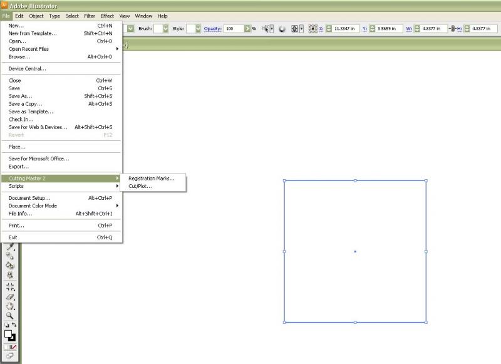Click the X coordinate stepper
The width and height of the screenshot is (501, 364).
pos(329,28)
